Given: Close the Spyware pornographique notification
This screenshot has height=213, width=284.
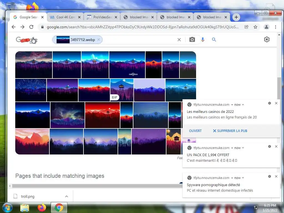Looking at the screenshot, I should tap(276, 176).
